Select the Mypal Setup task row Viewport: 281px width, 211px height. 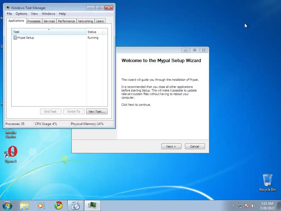click(60, 37)
